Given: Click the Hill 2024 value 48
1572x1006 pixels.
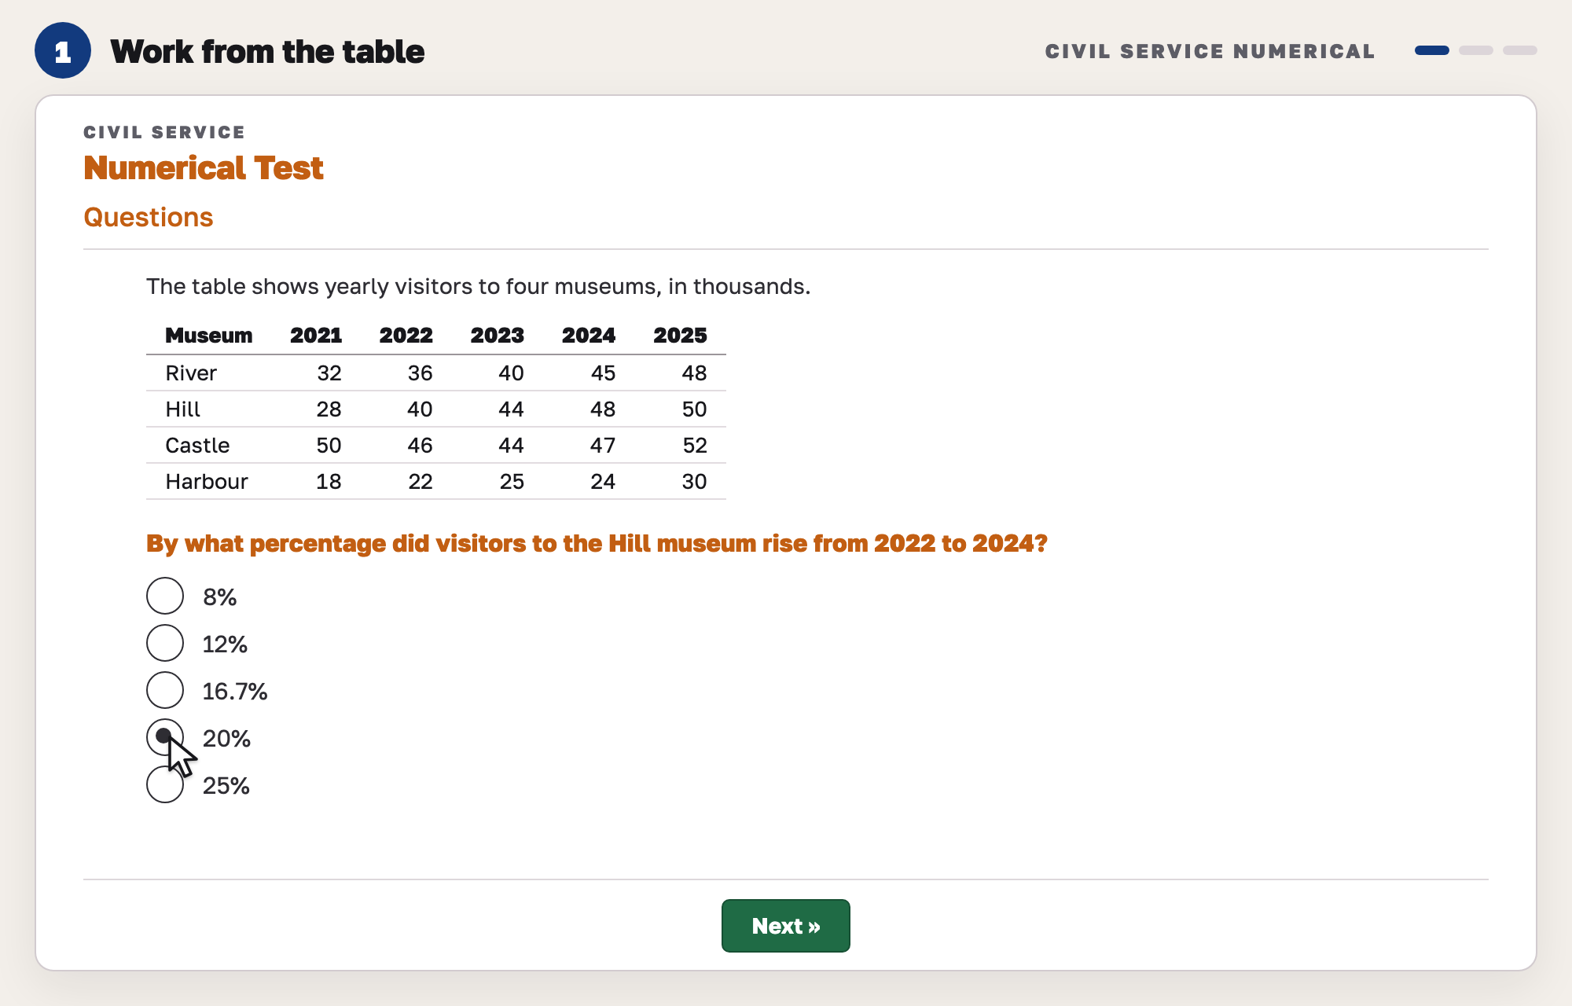Looking at the screenshot, I should (x=603, y=409).
